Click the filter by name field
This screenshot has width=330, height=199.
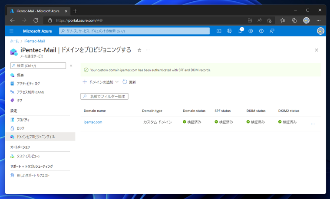pyautogui.click(x=104, y=96)
